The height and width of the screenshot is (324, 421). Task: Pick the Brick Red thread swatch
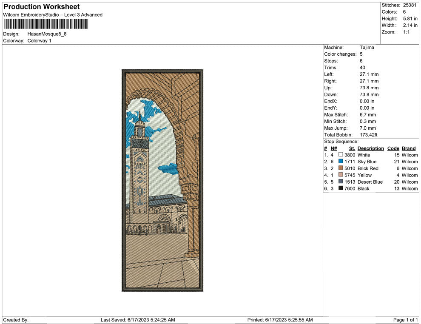(x=341, y=168)
